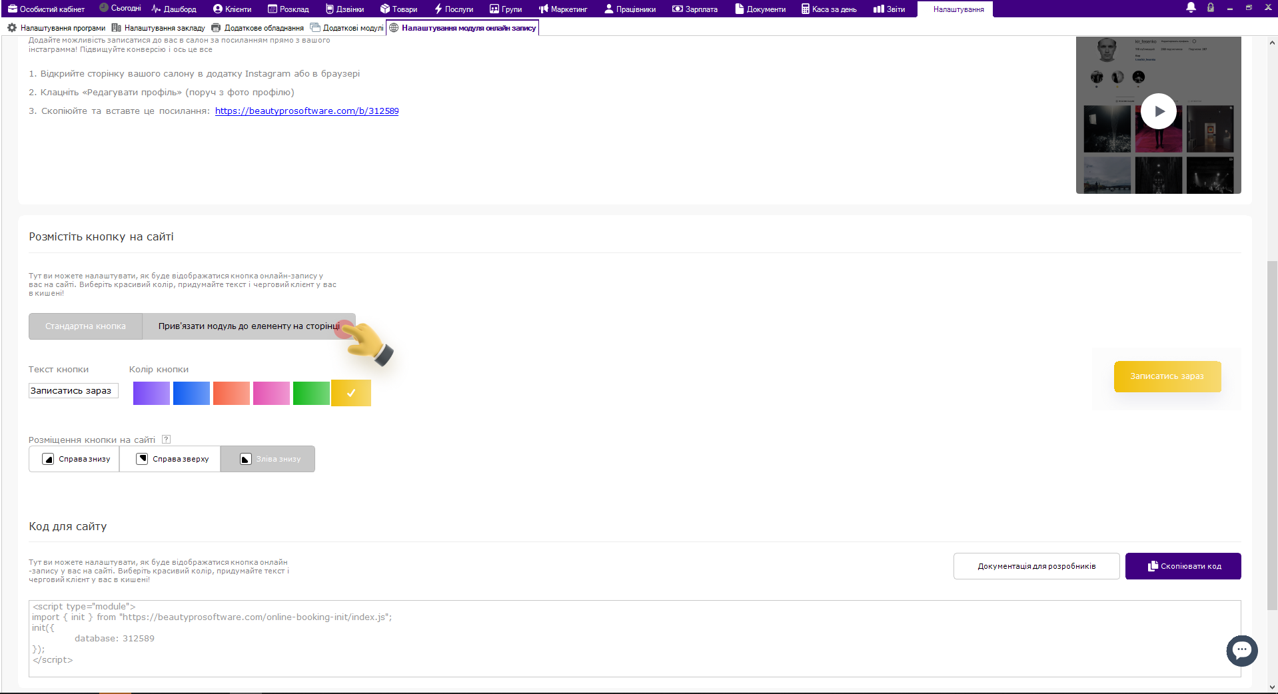Select Прив'язати модуль до елементу на сторінці
This screenshot has width=1278, height=694.
(249, 326)
